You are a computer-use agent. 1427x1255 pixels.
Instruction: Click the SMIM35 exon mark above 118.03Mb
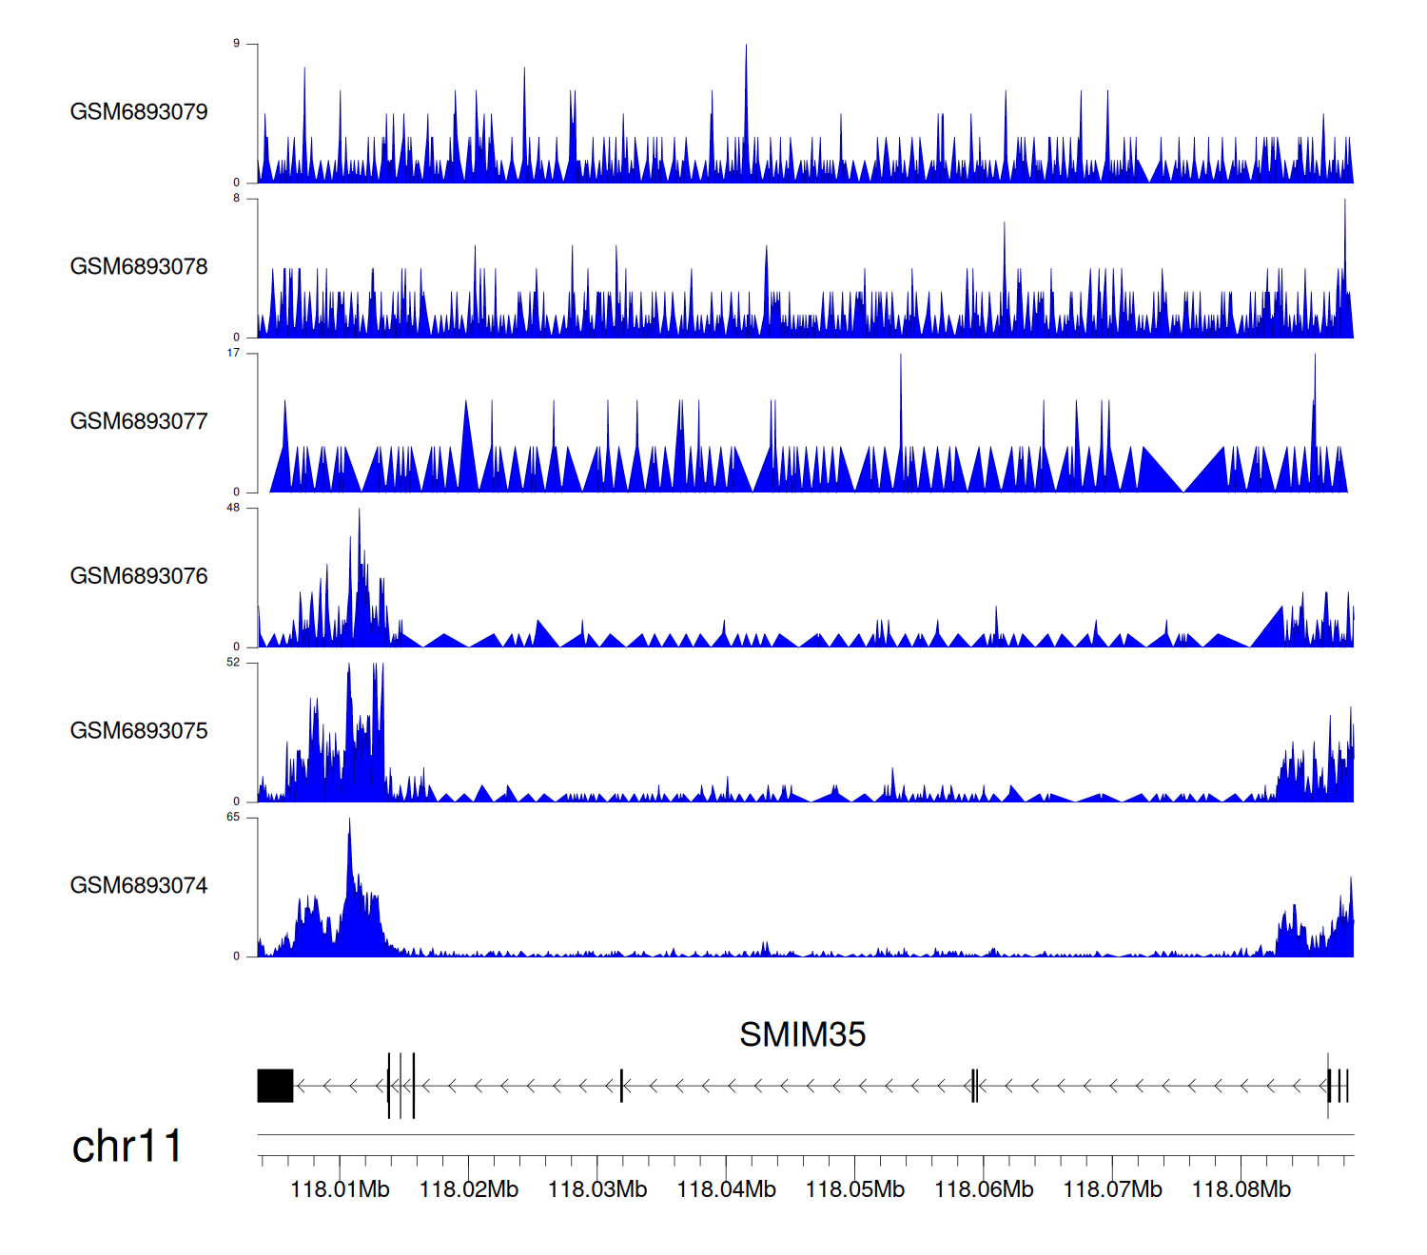(x=621, y=1086)
